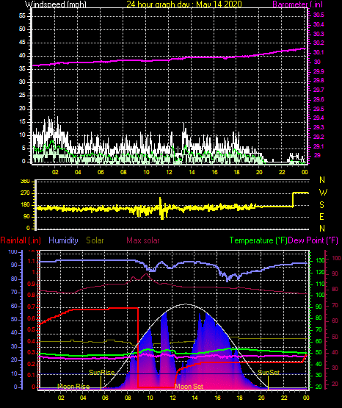Click the E compass label on direction graph
Image resolution: width=342 pixels, height=408 pixels.
click(322, 216)
